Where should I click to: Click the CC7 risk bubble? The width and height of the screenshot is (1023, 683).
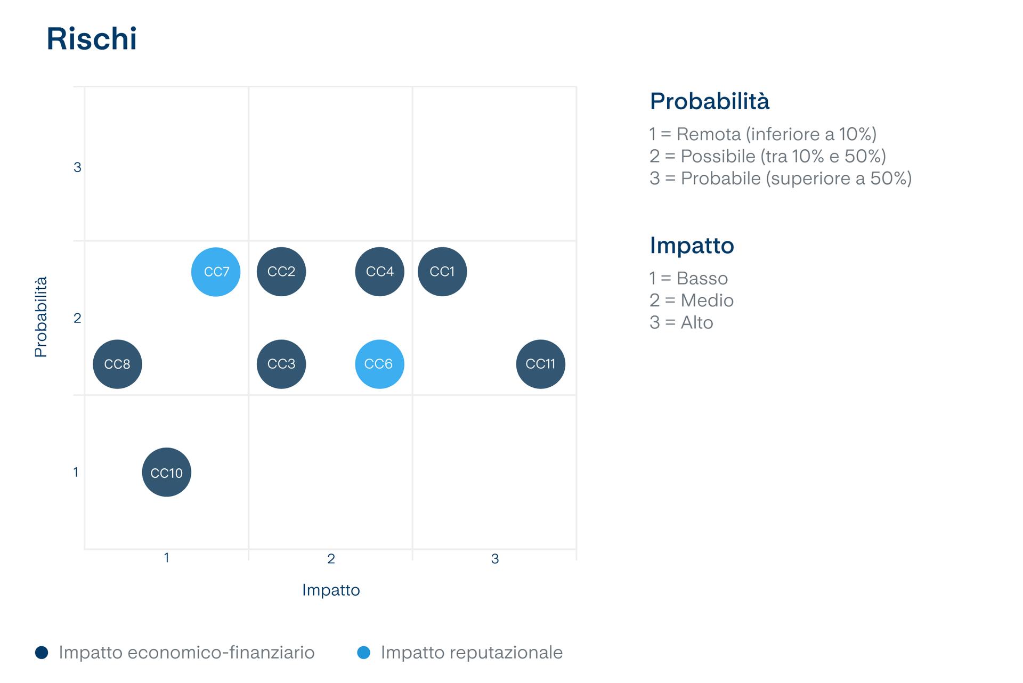coord(216,272)
